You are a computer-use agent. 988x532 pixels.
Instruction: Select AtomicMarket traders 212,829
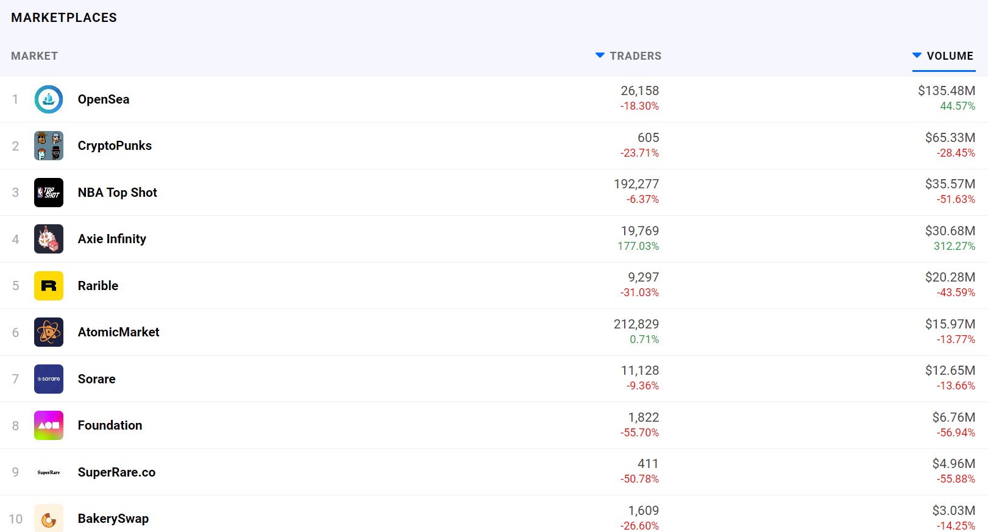pyautogui.click(x=636, y=324)
